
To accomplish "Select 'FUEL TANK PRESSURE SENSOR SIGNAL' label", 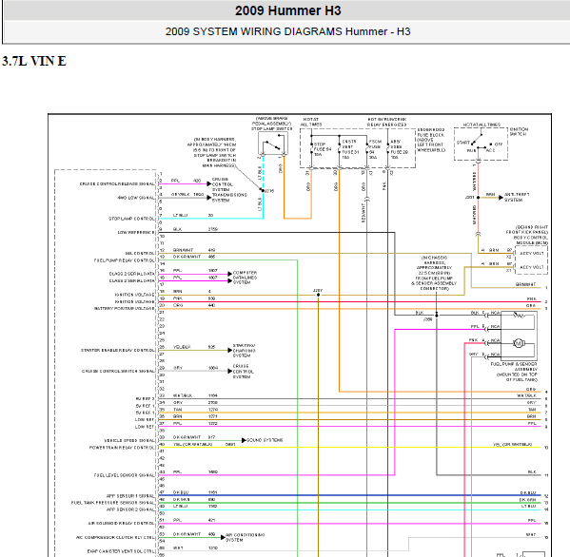I will [113, 503].
